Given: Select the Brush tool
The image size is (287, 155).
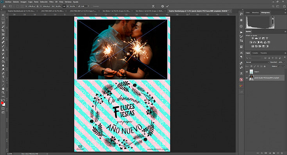Looking at the screenshot, I should [3, 46].
